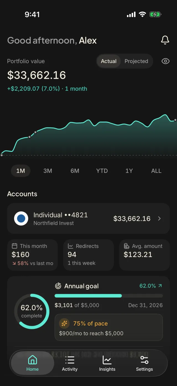177x386 pixels.
Task: Click the Annual goal progress bar
Action: 109,296
